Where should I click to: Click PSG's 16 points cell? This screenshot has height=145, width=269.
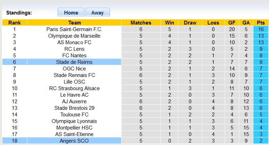point(261,29)
